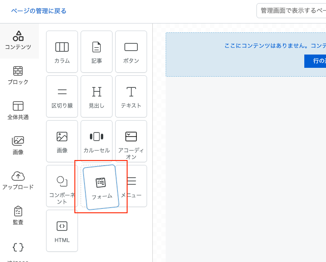Select the ボタン (button) content block
Viewport: 326px width, 262px height.
click(x=131, y=52)
